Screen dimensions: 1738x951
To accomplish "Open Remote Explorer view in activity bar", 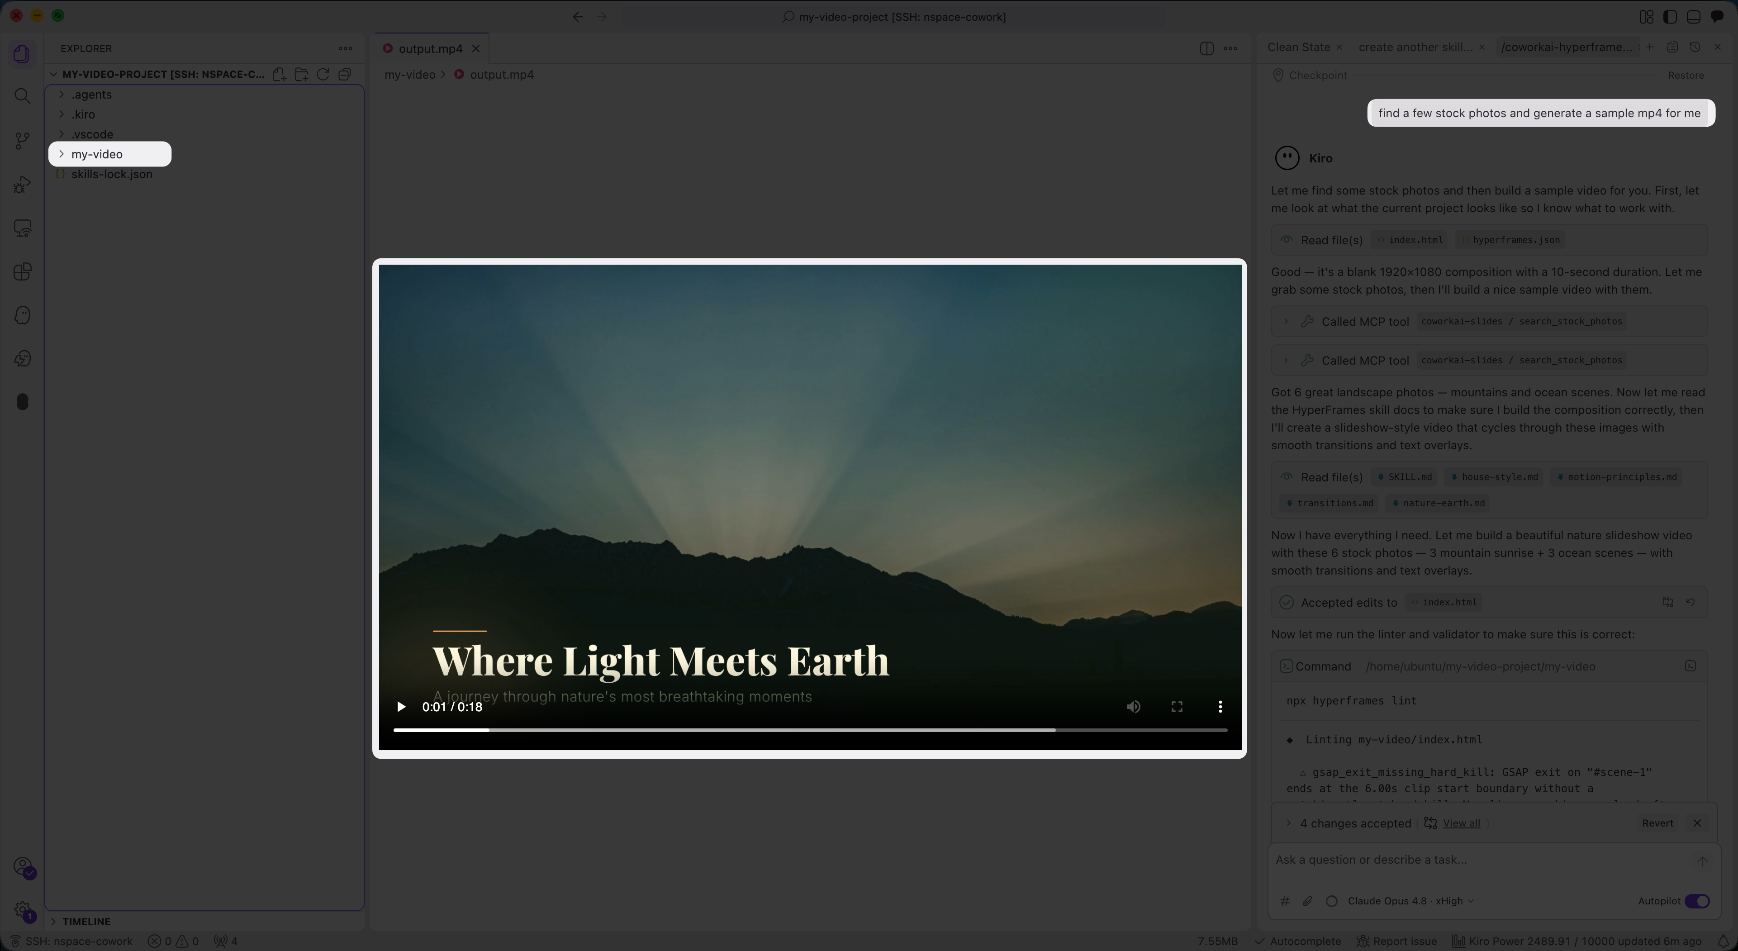I will click(x=22, y=228).
